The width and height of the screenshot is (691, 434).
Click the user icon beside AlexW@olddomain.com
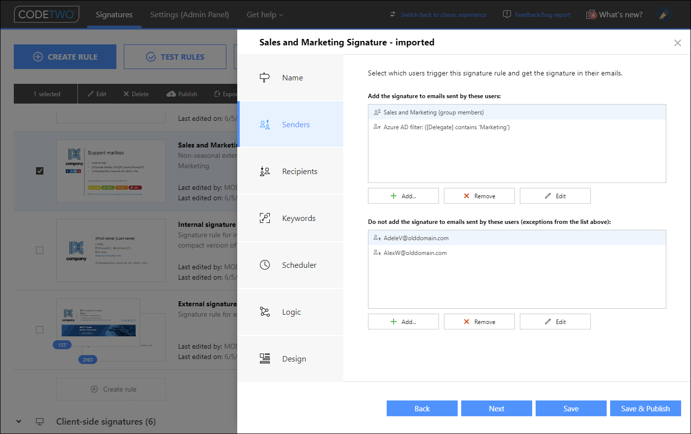[x=377, y=253]
